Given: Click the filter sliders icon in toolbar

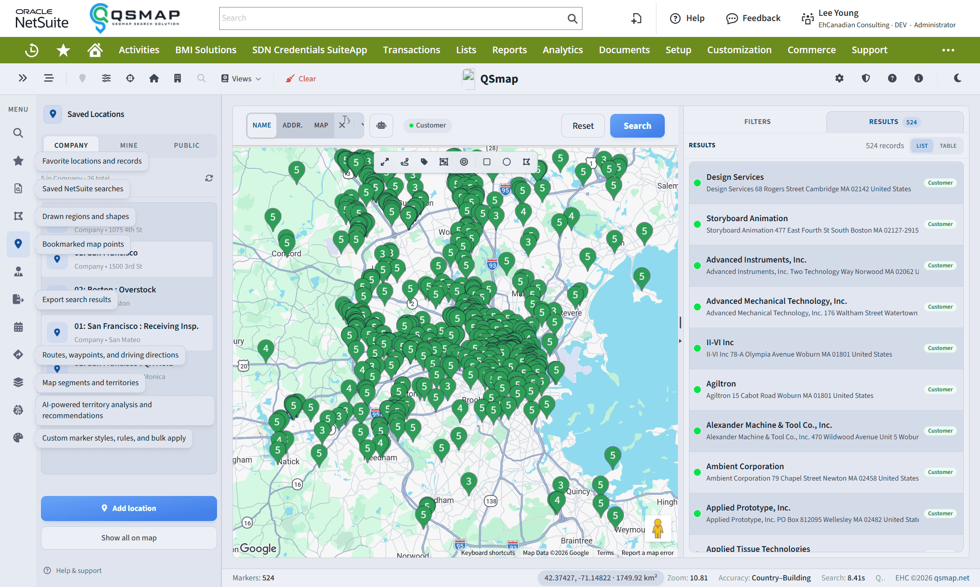Looking at the screenshot, I should 106,78.
